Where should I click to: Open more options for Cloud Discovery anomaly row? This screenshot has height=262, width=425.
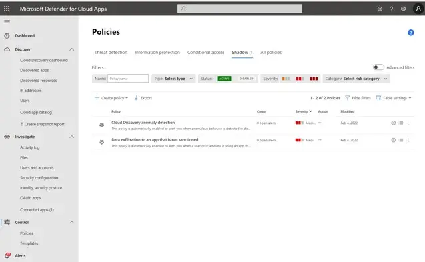(x=408, y=123)
